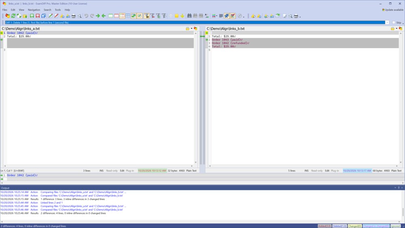The width and height of the screenshot is (405, 228).
Task: Click the Changed in changed color legend
Action: (x=376, y=226)
